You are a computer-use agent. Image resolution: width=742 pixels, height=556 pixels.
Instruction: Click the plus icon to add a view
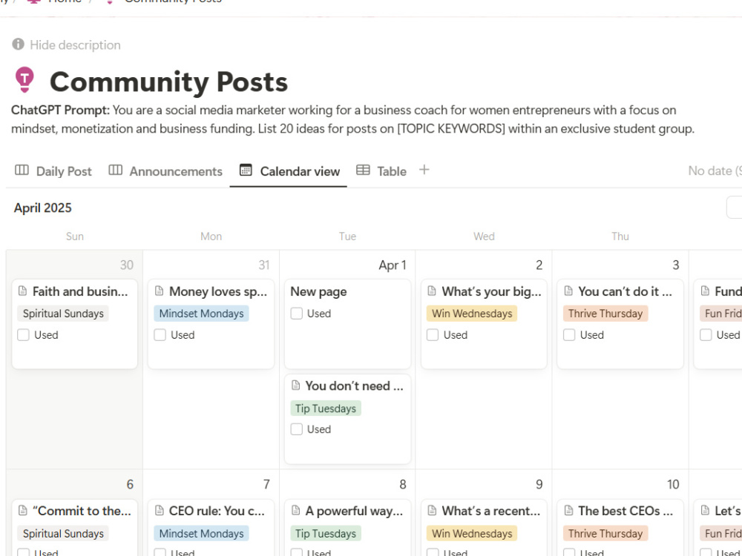tap(424, 171)
